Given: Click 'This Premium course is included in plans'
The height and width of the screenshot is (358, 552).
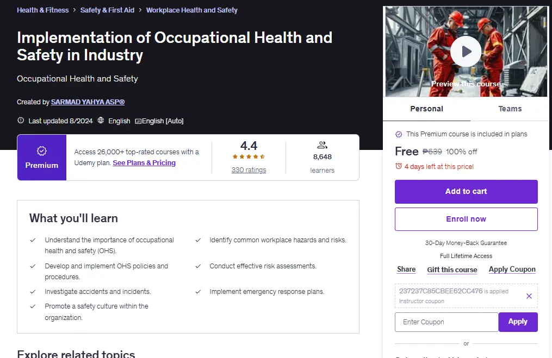Looking at the screenshot, I should (467, 134).
